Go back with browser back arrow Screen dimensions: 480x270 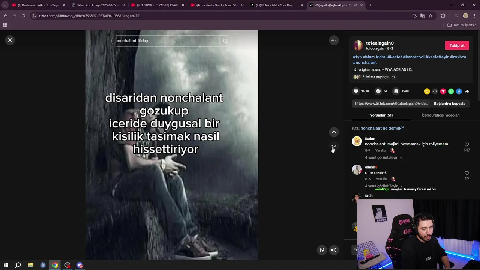5,16
